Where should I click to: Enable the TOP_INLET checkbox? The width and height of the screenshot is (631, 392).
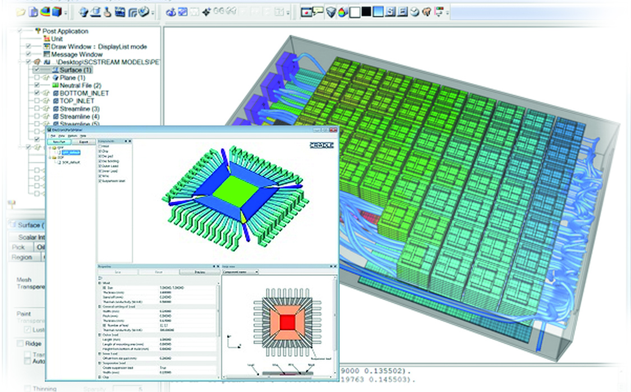point(37,101)
